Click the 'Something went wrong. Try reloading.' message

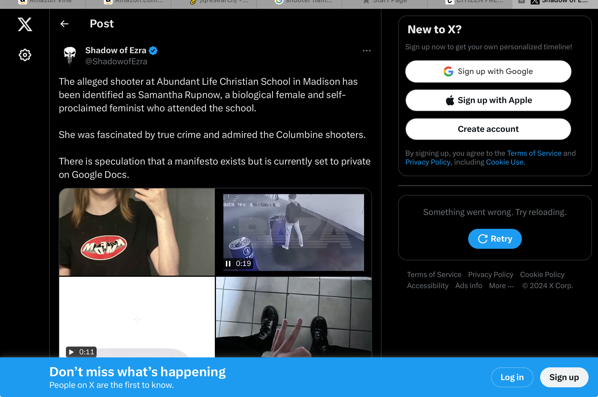coord(495,212)
